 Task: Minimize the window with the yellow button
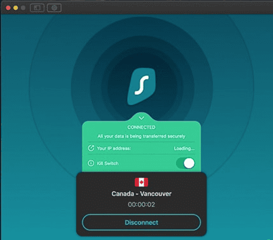click(16, 8)
